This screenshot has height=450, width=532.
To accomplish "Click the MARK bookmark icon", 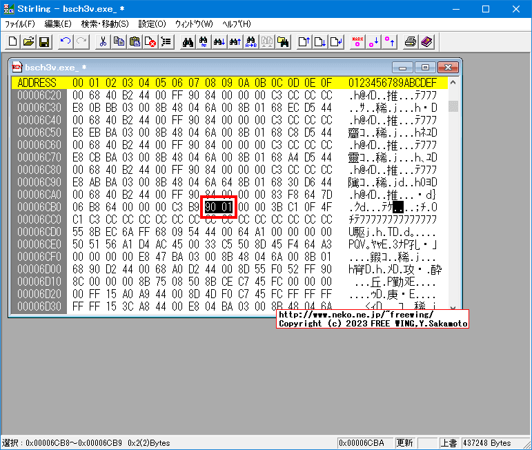I will point(357,42).
